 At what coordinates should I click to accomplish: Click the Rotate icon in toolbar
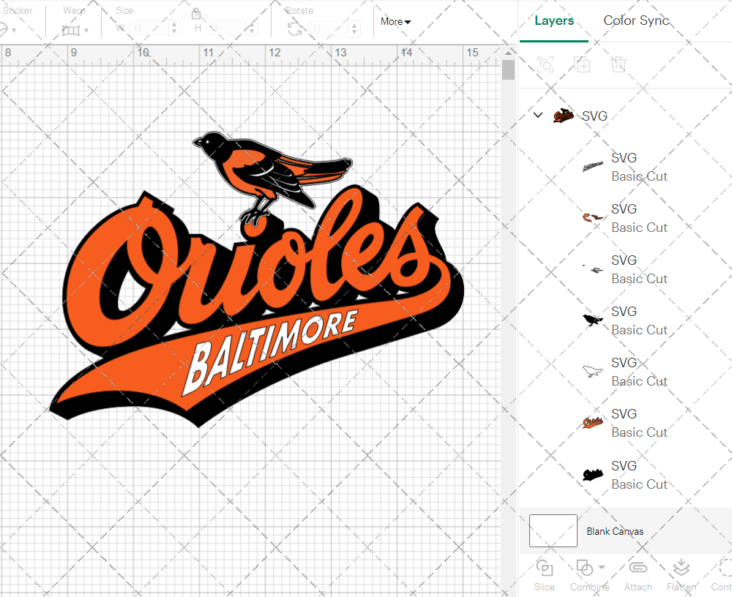click(x=294, y=29)
